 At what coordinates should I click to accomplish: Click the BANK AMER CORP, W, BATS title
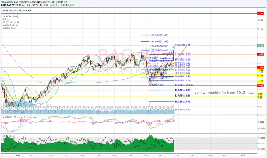tap(17, 10)
